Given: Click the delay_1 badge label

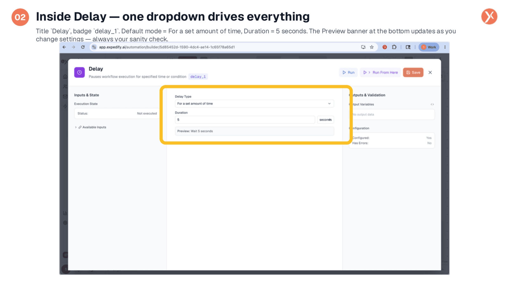Looking at the screenshot, I should (x=198, y=77).
